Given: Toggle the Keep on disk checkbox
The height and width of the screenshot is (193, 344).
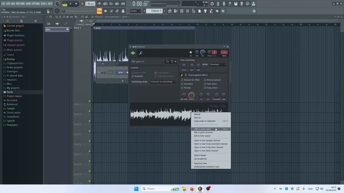Looking at the screenshot, I should pos(139,73).
